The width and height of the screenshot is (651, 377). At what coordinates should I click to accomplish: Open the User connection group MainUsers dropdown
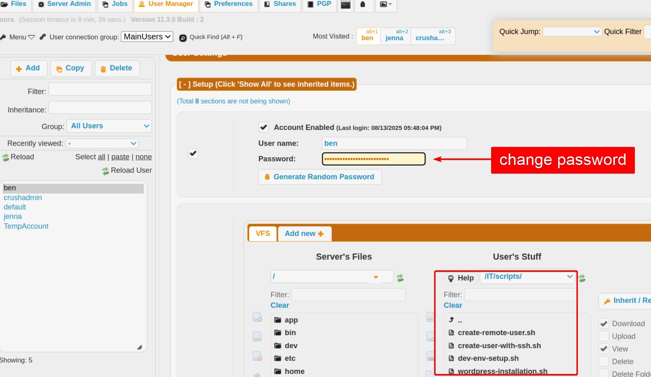[147, 37]
